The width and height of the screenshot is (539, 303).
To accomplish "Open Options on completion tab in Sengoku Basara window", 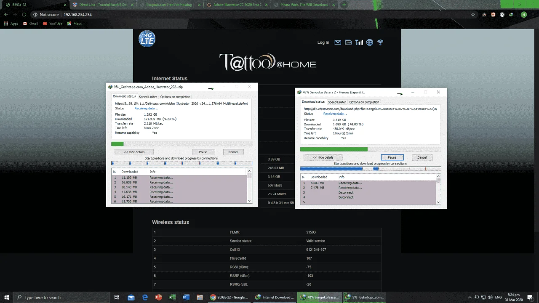I will tap(364, 102).
